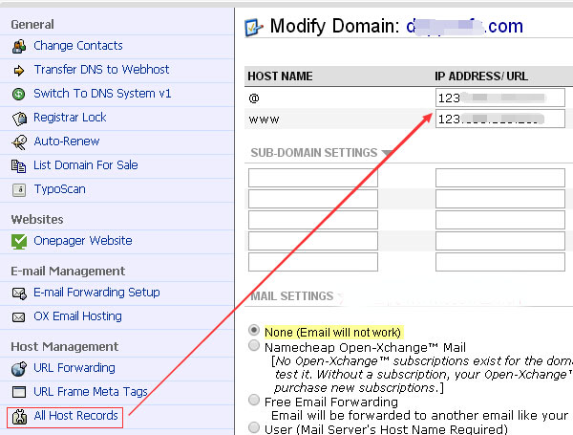Open OX Email Hosting link
The width and height of the screenshot is (573, 435).
(77, 316)
